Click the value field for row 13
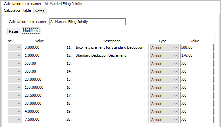Screen dimensions: 221x127 [x=197, y=63]
